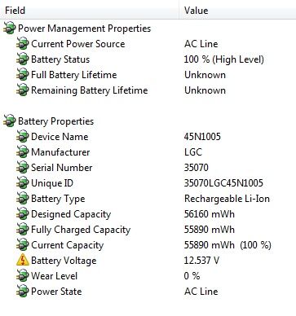This screenshot has height=316, width=296.
Task: Click the AC Line value for Current Power Source
Action: (201, 44)
